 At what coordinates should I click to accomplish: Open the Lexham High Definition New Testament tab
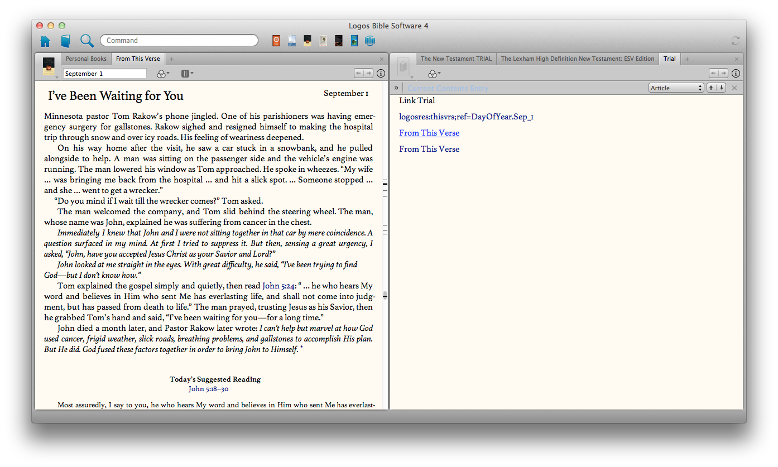[578, 59]
